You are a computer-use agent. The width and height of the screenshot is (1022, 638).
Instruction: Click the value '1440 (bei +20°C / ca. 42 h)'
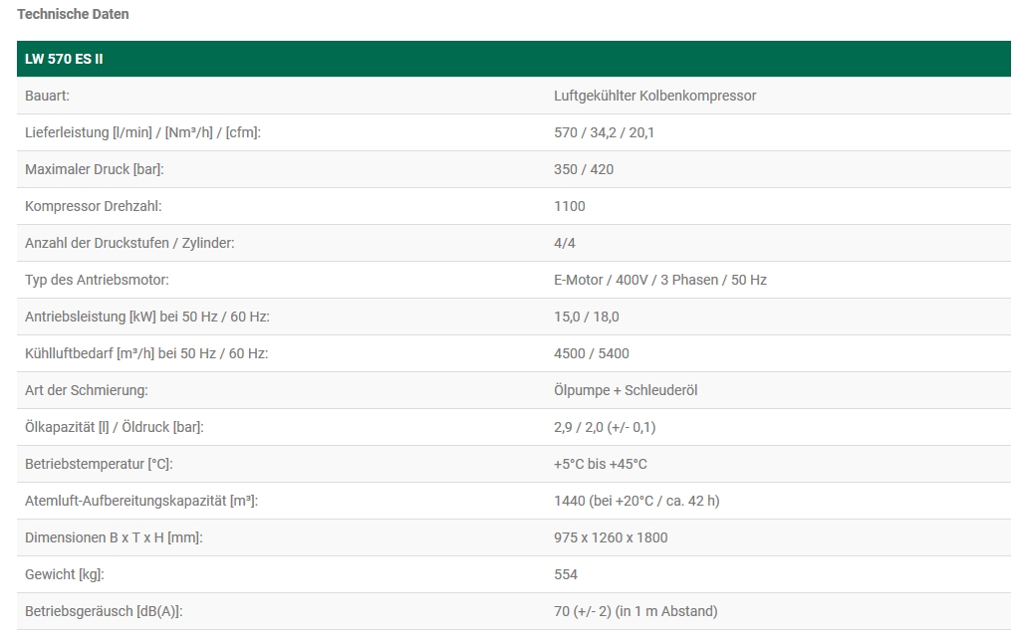point(637,502)
